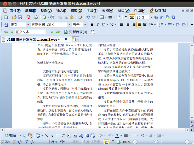
Task: Promote outline level with single left arrow
Action: click(x=12, y=32)
